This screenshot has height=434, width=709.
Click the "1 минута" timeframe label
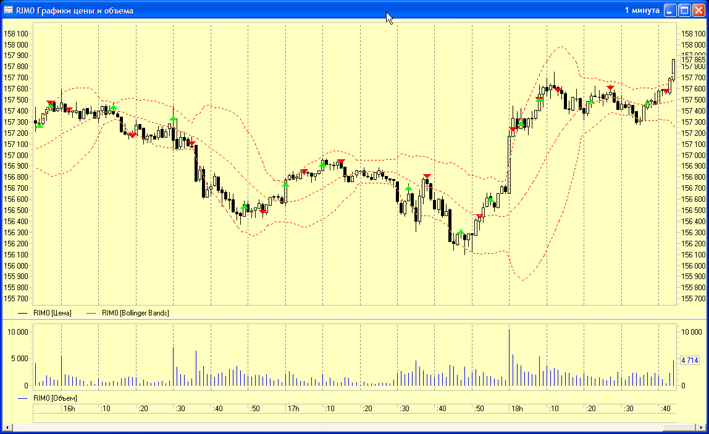pos(642,10)
